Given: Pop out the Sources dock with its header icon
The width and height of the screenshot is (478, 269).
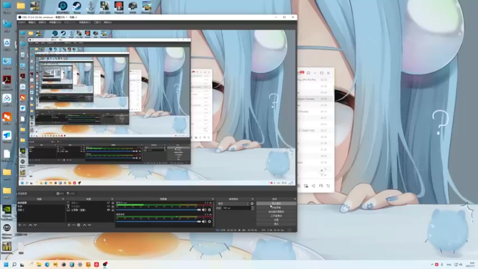Looking at the screenshot, I should [x=112, y=199].
